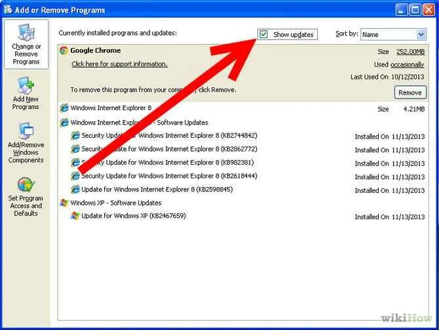Click icon beside update KB2744842
The height and width of the screenshot is (330, 439).
(75, 136)
